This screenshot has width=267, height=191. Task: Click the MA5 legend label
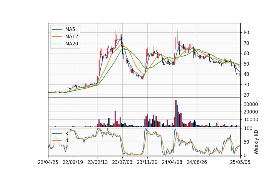click(70, 29)
